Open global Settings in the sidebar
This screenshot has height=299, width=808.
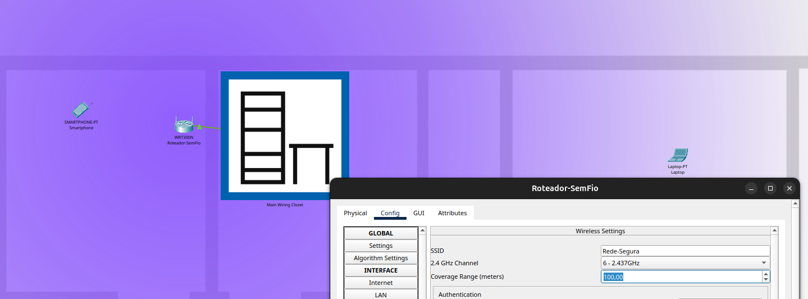381,246
